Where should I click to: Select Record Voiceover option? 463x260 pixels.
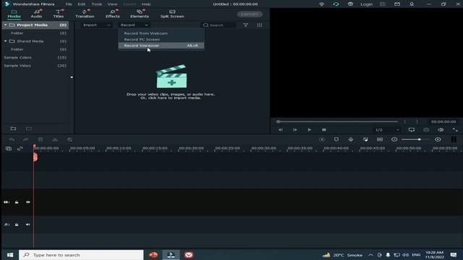161,45
